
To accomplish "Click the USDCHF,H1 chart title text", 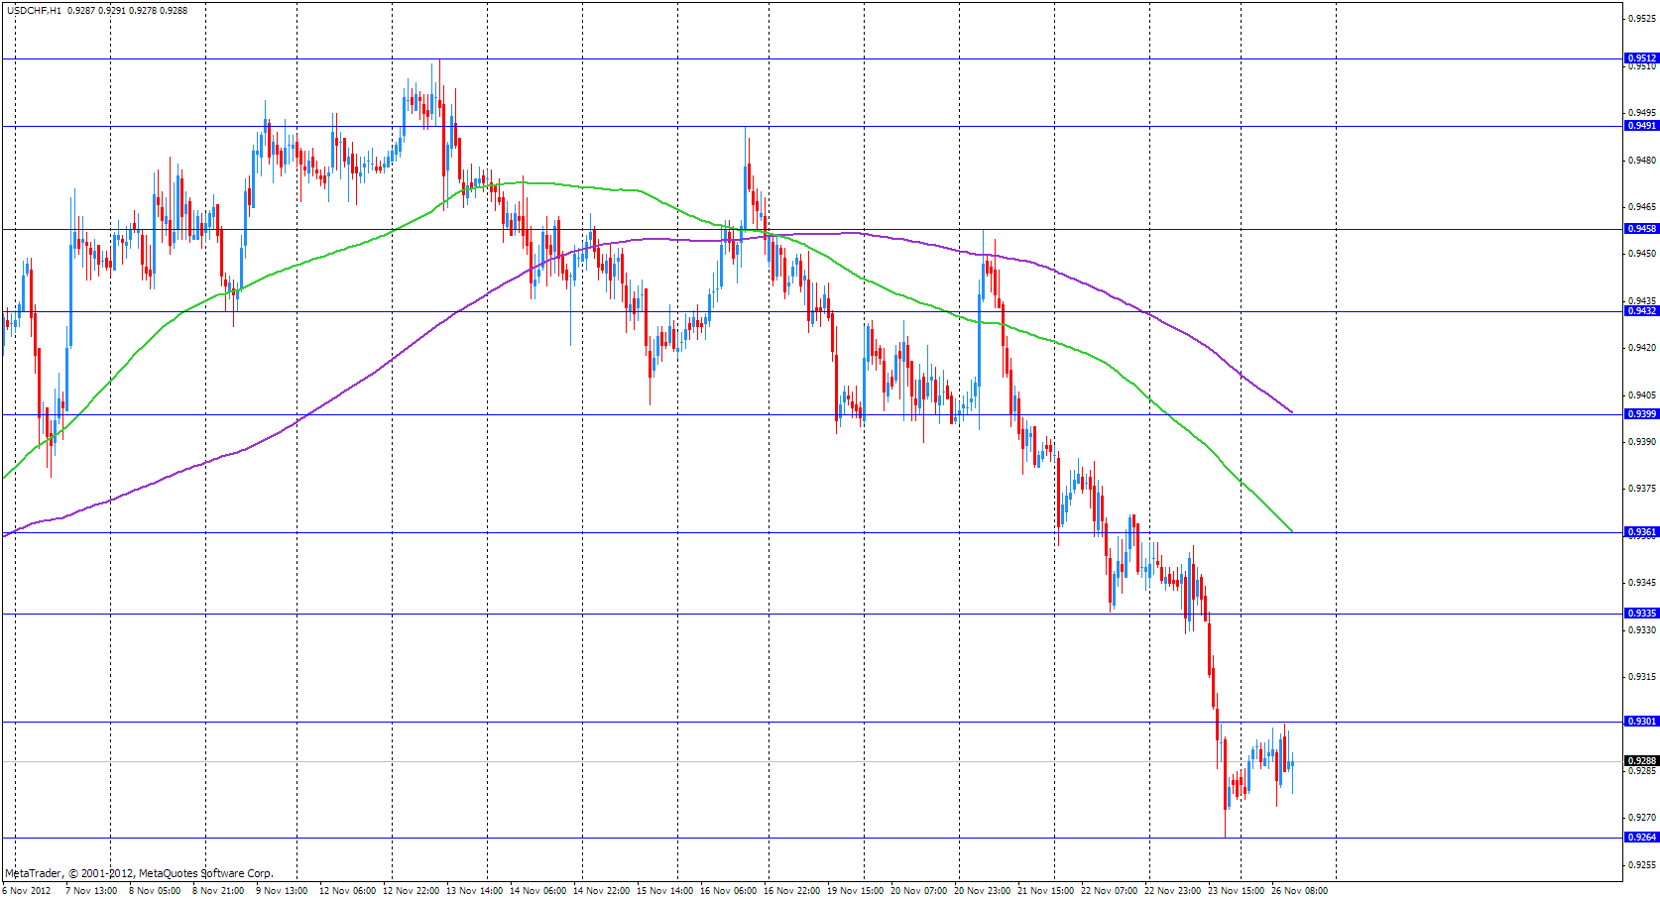I will pyautogui.click(x=34, y=11).
